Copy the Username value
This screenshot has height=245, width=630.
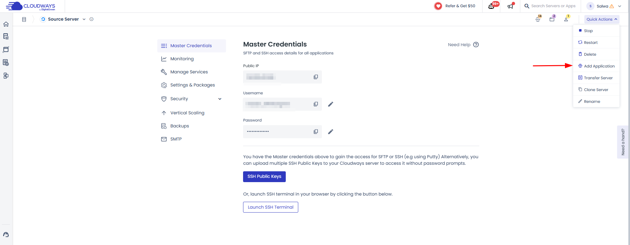pos(316,104)
